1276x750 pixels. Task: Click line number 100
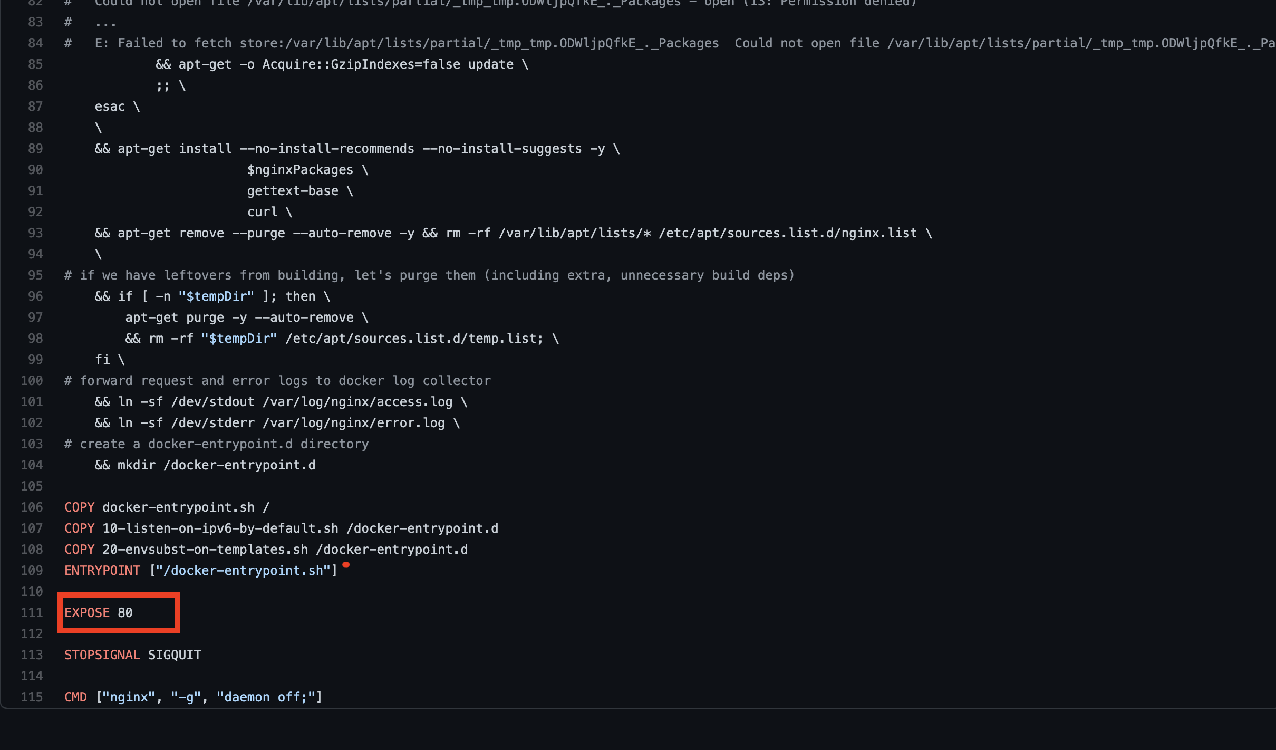(32, 380)
